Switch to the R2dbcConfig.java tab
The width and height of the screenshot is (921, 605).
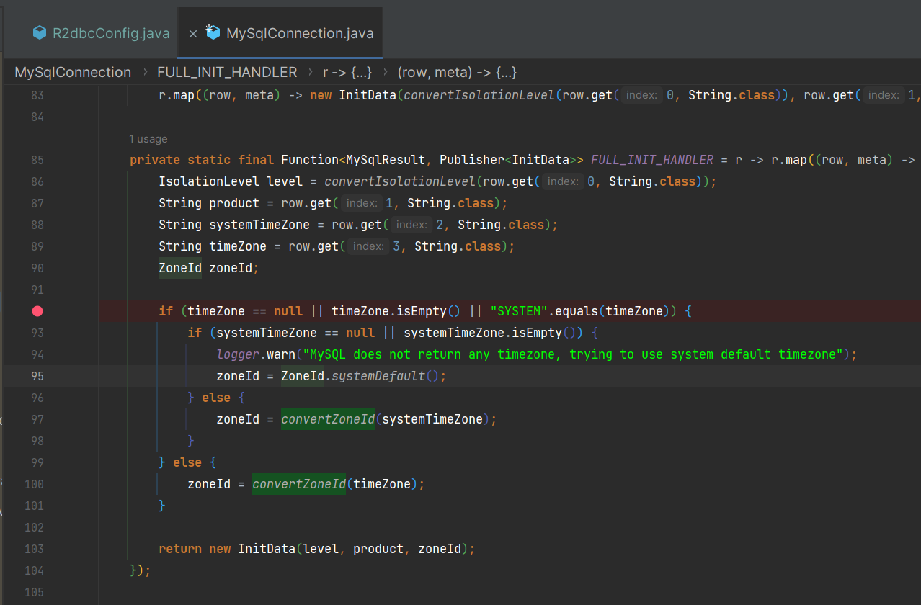(x=111, y=33)
